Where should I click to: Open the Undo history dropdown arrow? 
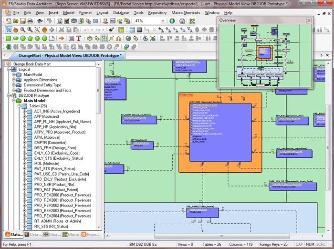point(92,30)
